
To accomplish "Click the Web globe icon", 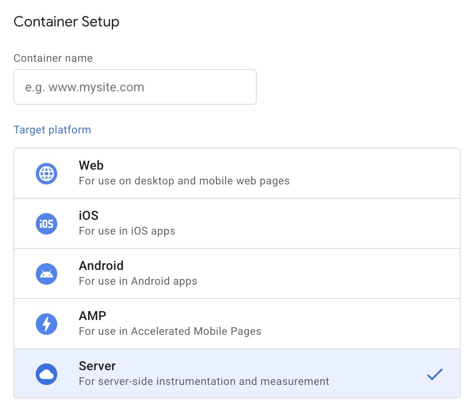I will [x=47, y=174].
